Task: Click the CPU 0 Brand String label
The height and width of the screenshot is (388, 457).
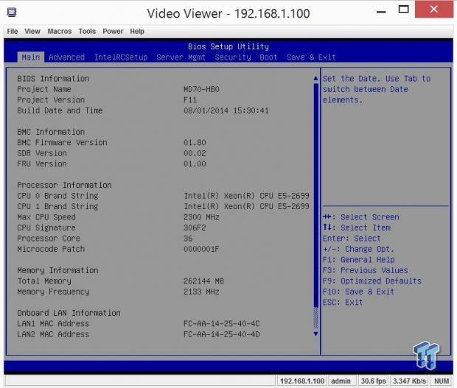Action: tap(57, 196)
